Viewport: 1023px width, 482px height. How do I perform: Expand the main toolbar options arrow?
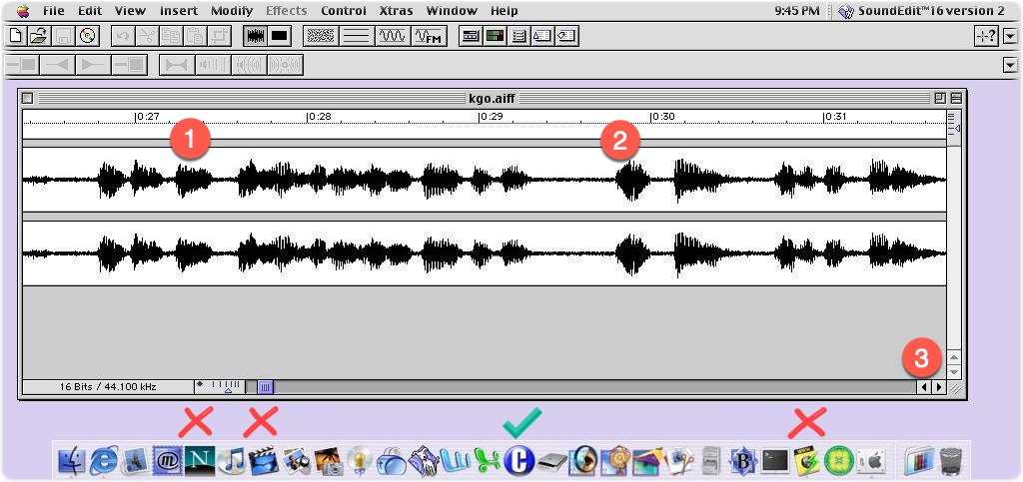coord(1011,36)
